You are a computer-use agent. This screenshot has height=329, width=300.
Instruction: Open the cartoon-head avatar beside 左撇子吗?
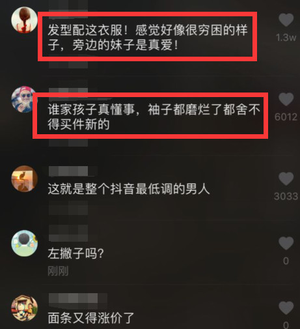(24, 243)
